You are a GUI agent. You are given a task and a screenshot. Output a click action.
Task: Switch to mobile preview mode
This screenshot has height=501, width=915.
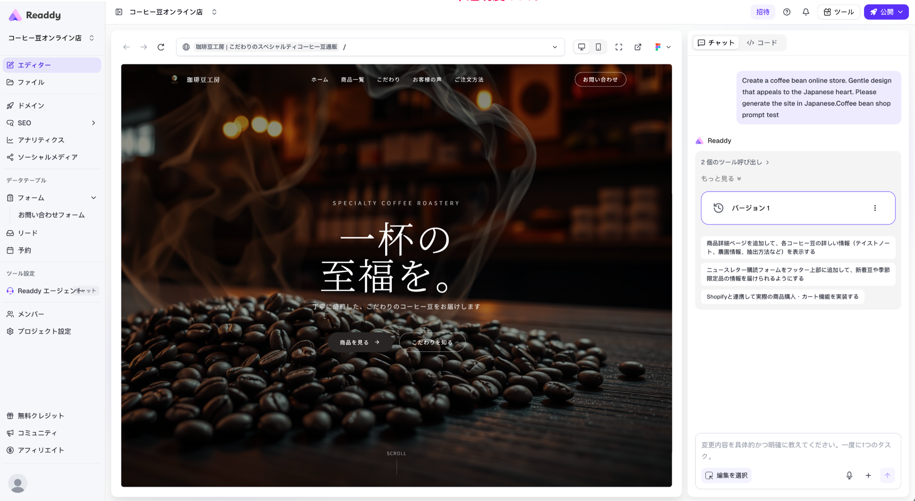(x=598, y=47)
